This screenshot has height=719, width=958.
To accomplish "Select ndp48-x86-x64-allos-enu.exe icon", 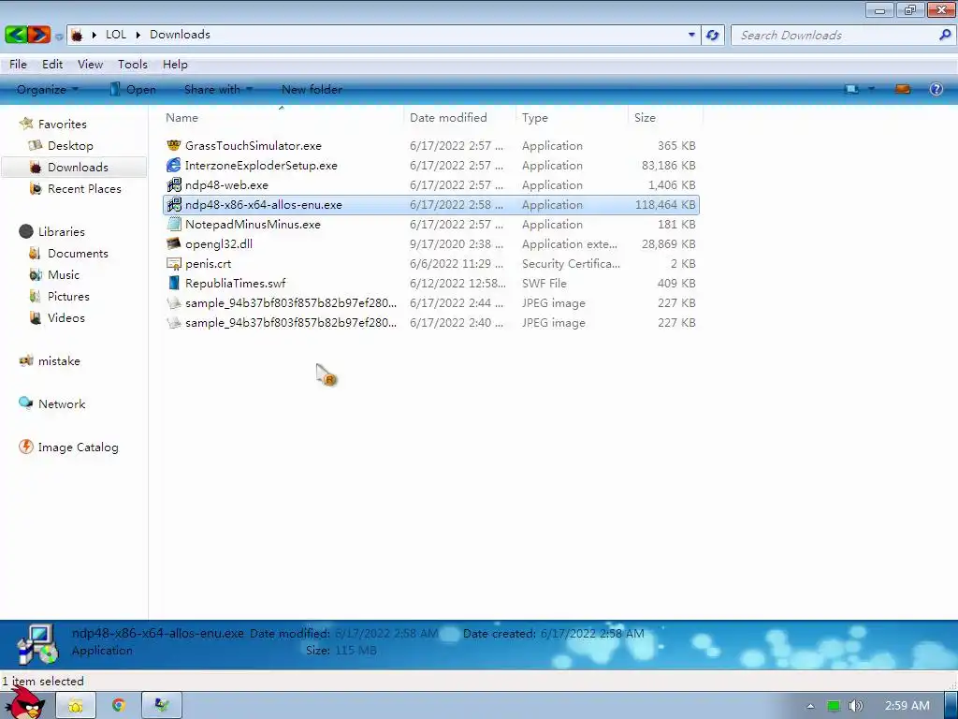I will click(x=174, y=205).
